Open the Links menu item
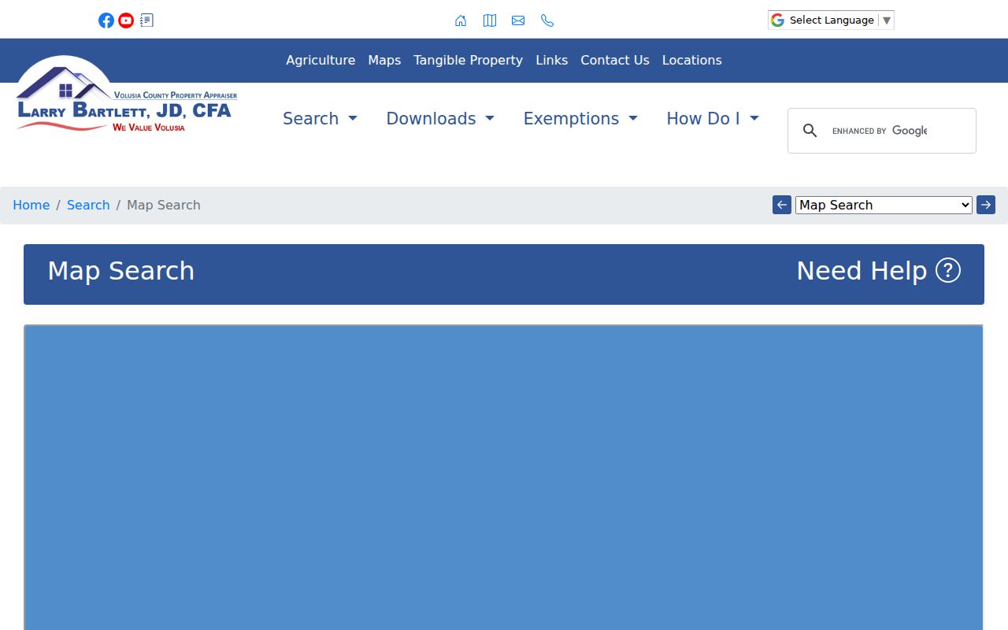Image resolution: width=1008 pixels, height=630 pixels. tap(551, 60)
